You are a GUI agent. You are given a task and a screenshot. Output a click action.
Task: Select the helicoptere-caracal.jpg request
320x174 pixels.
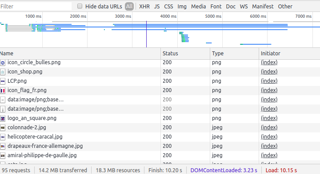(35, 137)
